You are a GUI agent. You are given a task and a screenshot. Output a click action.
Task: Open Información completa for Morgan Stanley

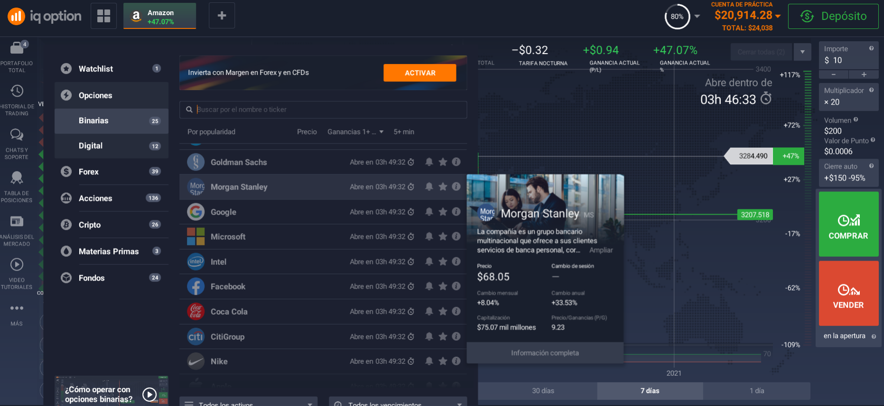tap(545, 353)
